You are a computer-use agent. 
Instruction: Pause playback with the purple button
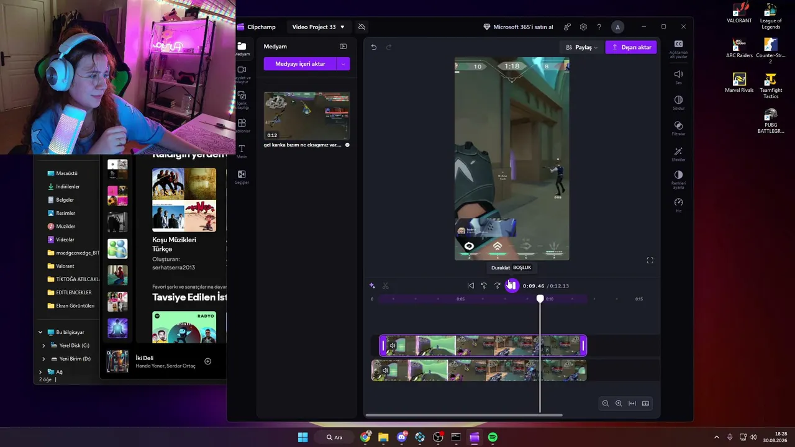click(x=511, y=286)
